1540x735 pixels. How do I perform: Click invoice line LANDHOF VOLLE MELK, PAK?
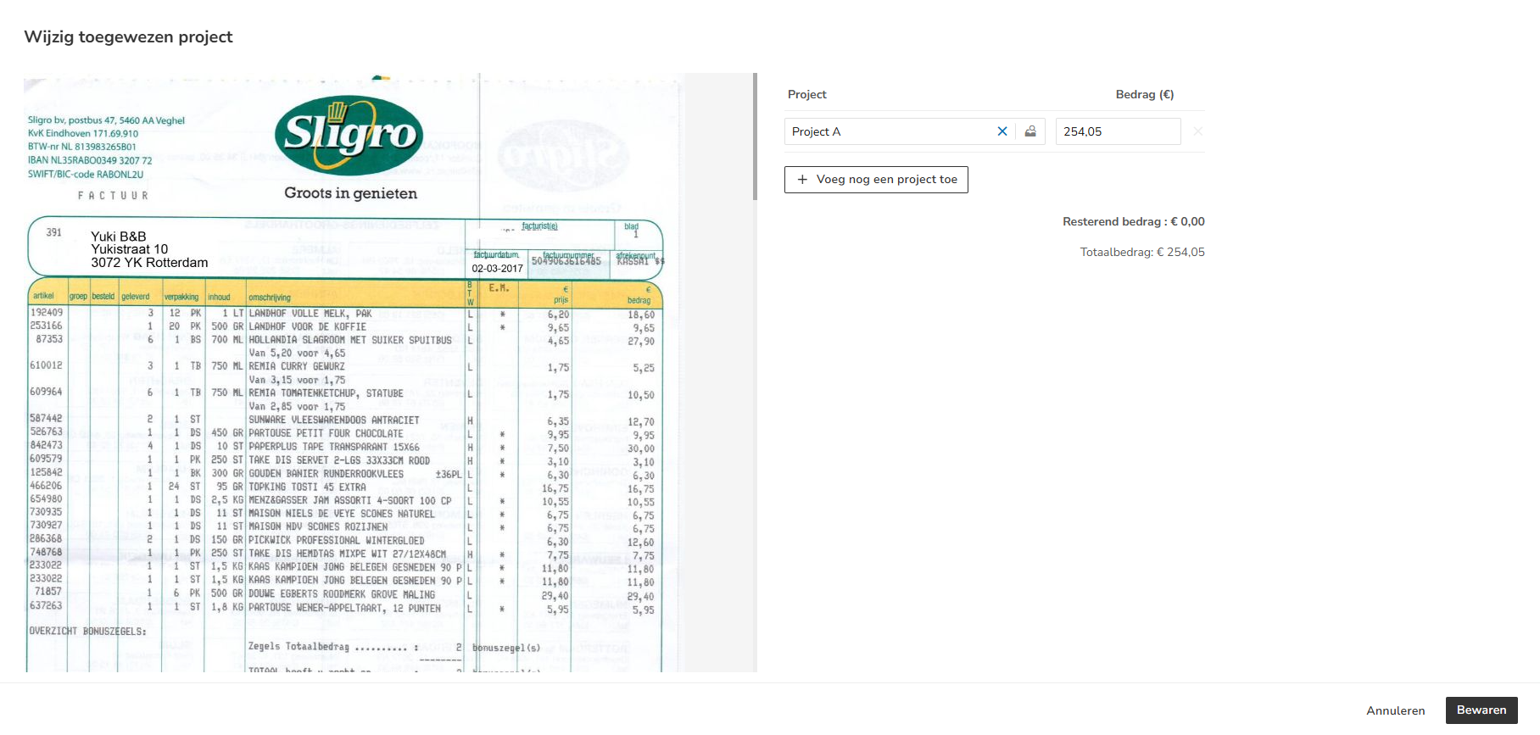pos(310,314)
